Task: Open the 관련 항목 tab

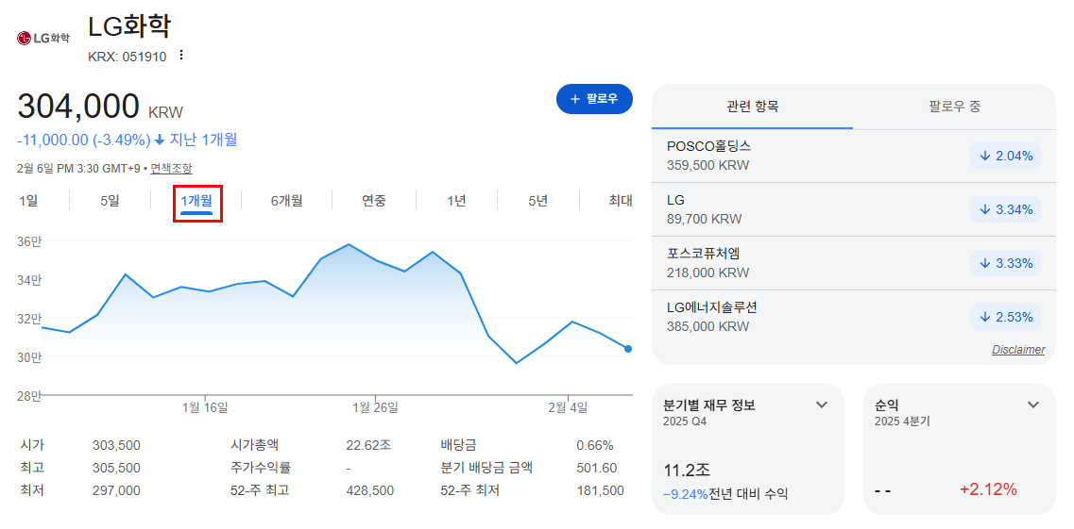Action: tap(752, 107)
